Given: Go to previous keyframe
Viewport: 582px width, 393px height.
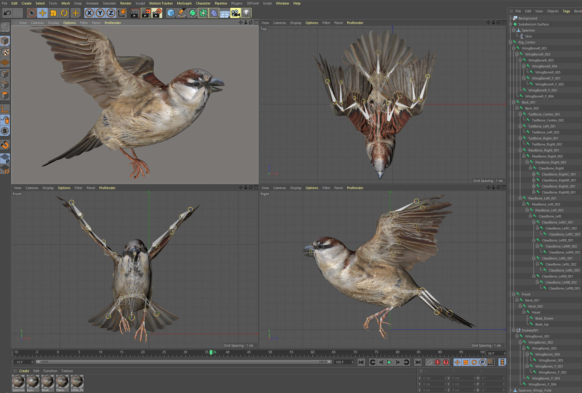Looking at the screenshot, I should coord(372,362).
